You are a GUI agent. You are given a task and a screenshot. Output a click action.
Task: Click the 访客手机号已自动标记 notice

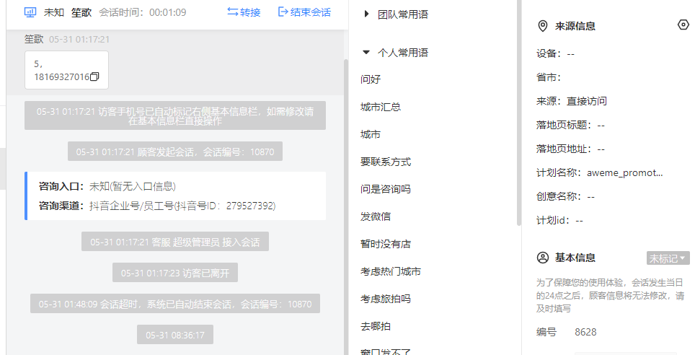click(x=175, y=115)
